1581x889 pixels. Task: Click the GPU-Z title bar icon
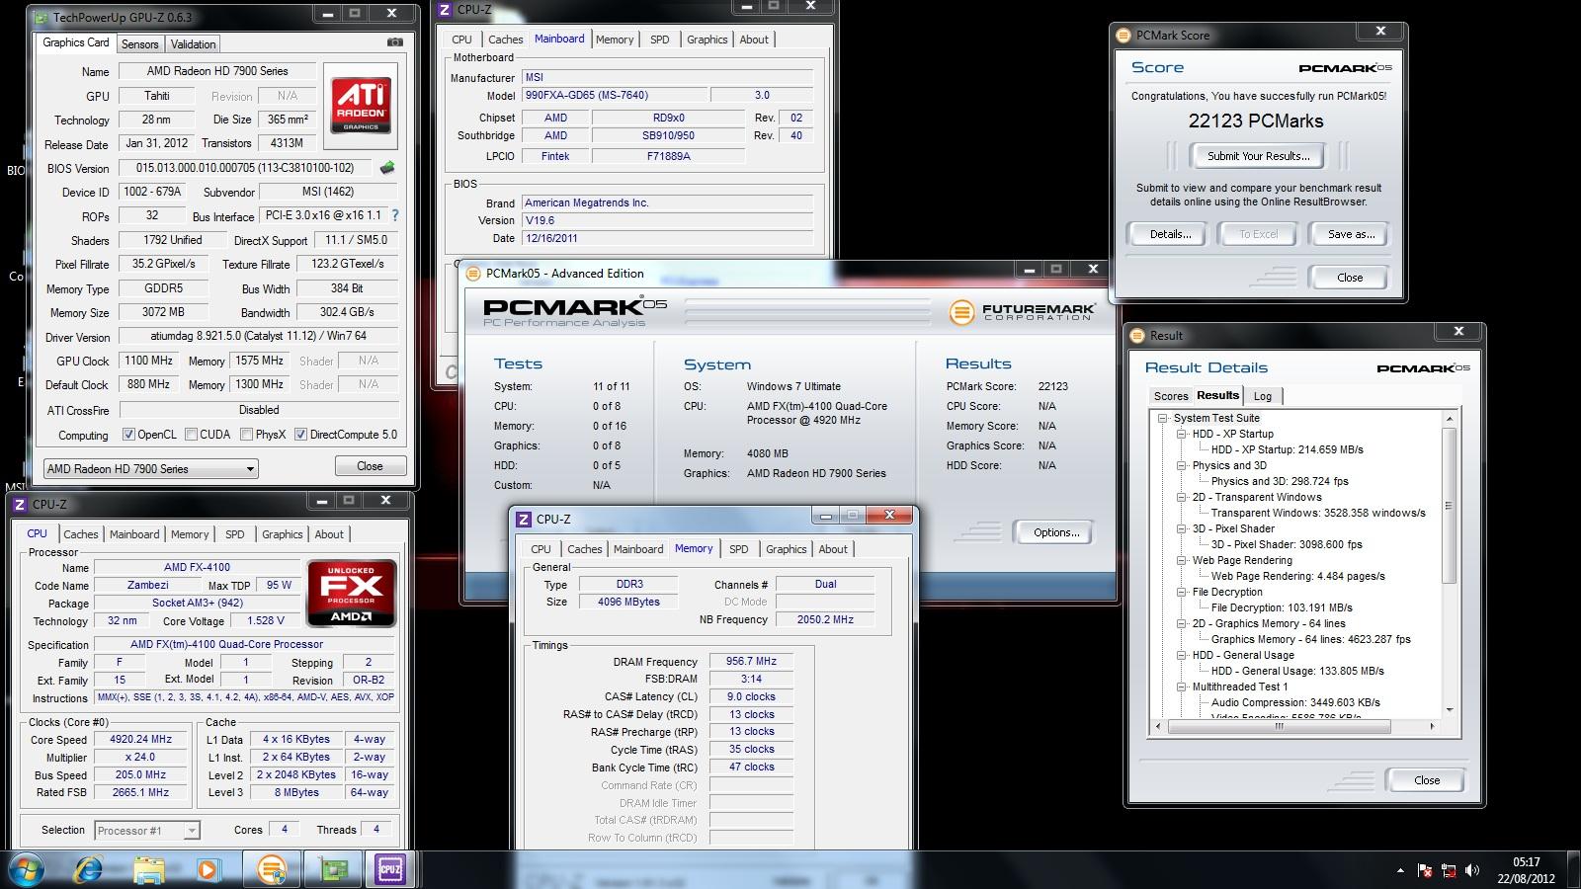[41, 17]
